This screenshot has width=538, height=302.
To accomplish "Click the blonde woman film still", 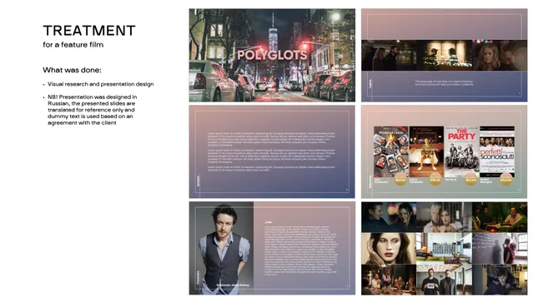I will pyautogui.click(x=500, y=55).
